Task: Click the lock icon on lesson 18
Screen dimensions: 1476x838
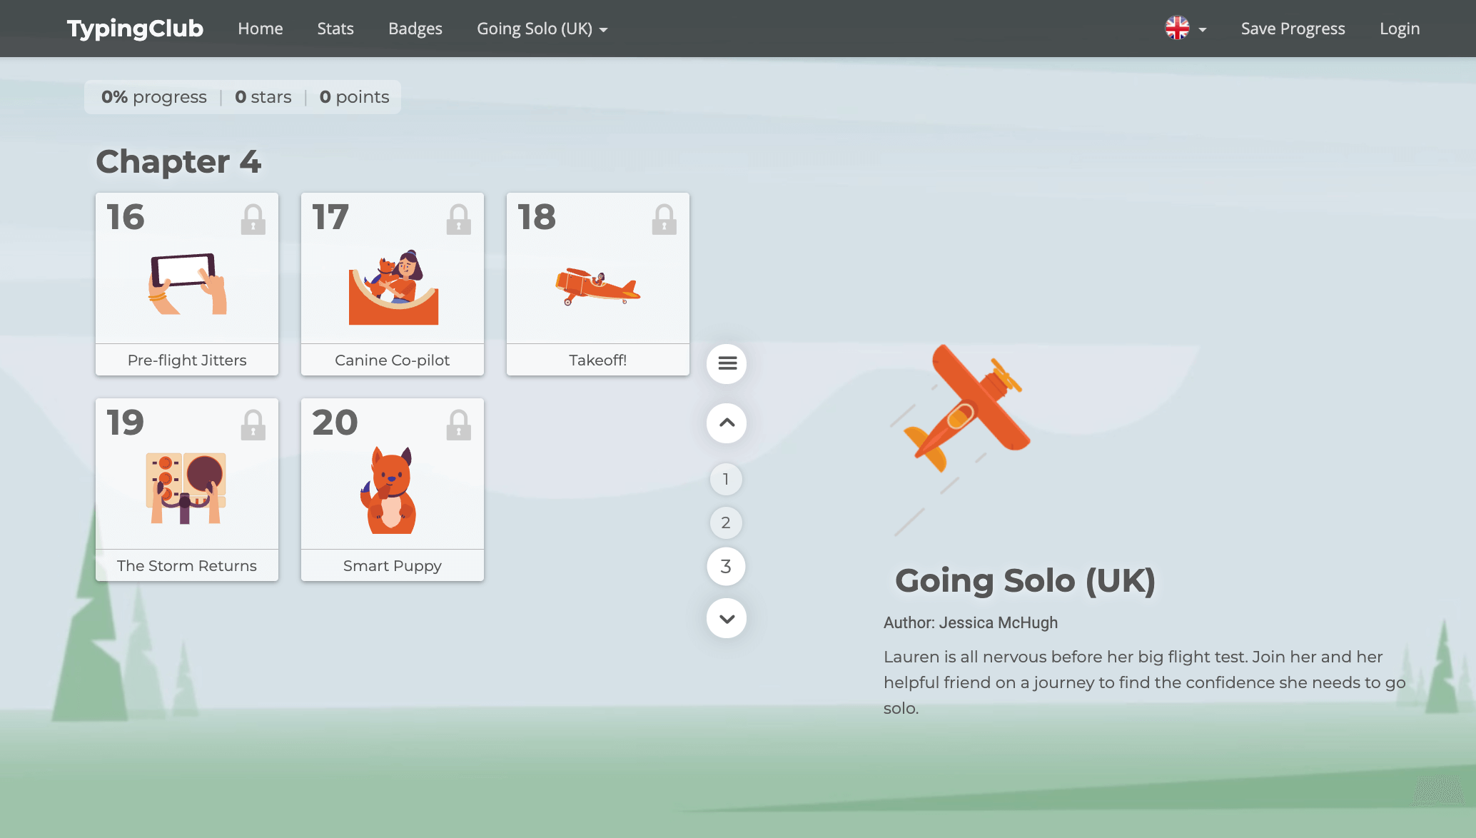Action: [664, 220]
